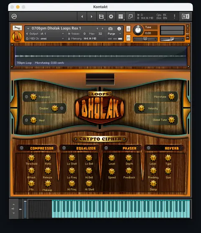Click the AUX button in header

pos(188,34)
